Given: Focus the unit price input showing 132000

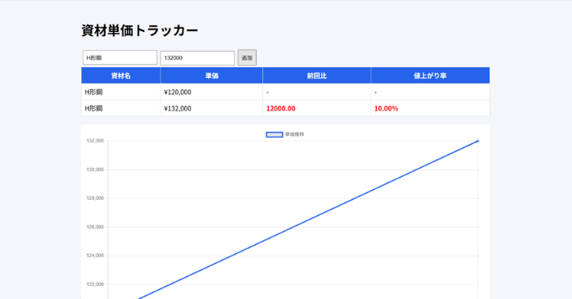Looking at the screenshot, I should (x=197, y=58).
